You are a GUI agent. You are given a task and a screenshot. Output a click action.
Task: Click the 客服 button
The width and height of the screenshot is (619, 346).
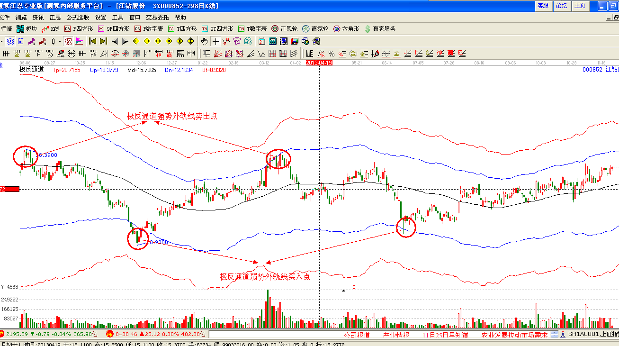(x=543, y=6)
